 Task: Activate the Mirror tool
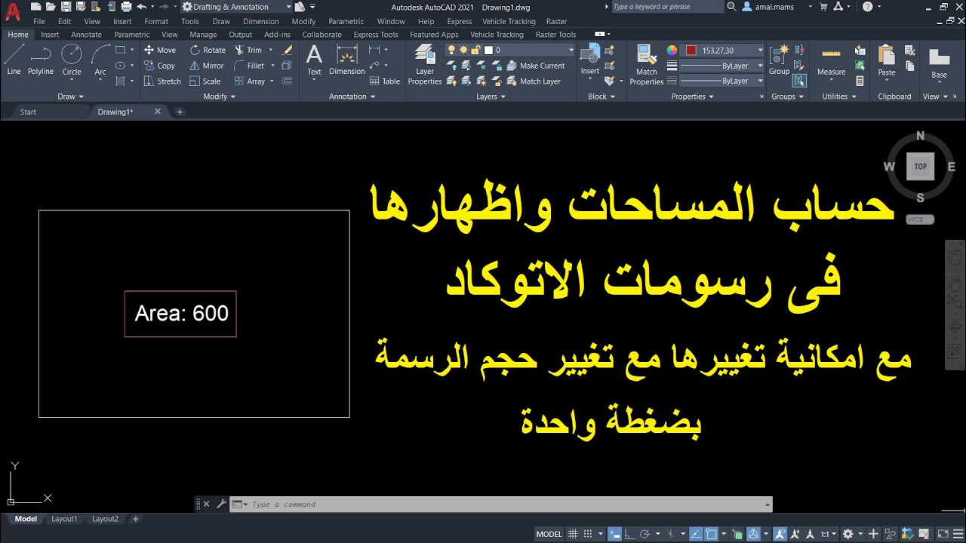click(x=207, y=66)
